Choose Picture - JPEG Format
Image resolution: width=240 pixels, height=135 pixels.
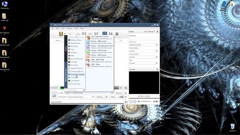point(100,51)
